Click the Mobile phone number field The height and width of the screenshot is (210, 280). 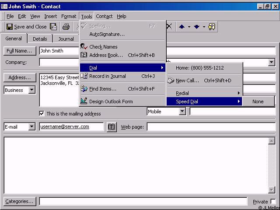click(232, 112)
